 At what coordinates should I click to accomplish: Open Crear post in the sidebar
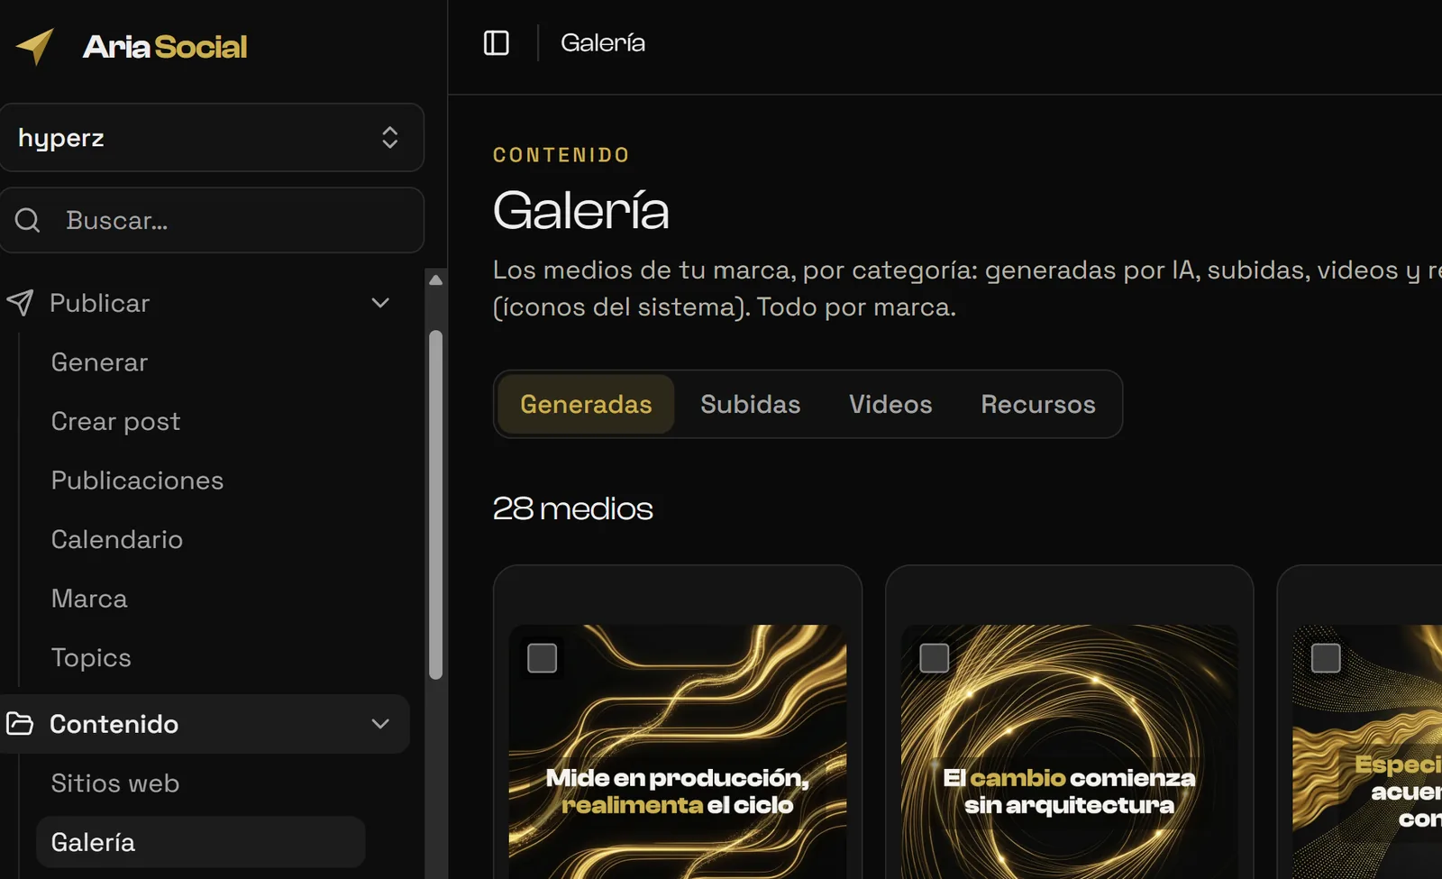tap(115, 421)
